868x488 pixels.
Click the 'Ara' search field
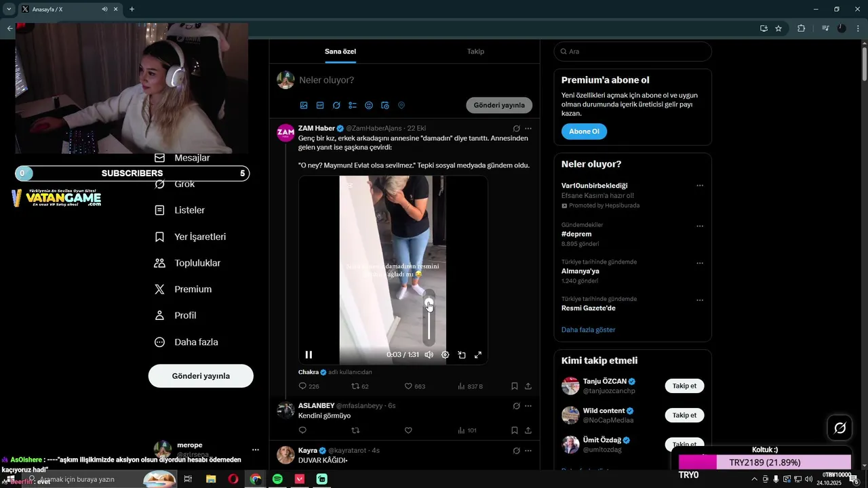(x=633, y=52)
